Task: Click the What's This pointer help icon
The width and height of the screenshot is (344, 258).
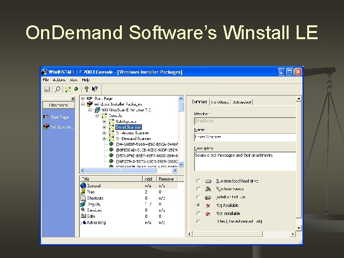Action: [x=95, y=89]
